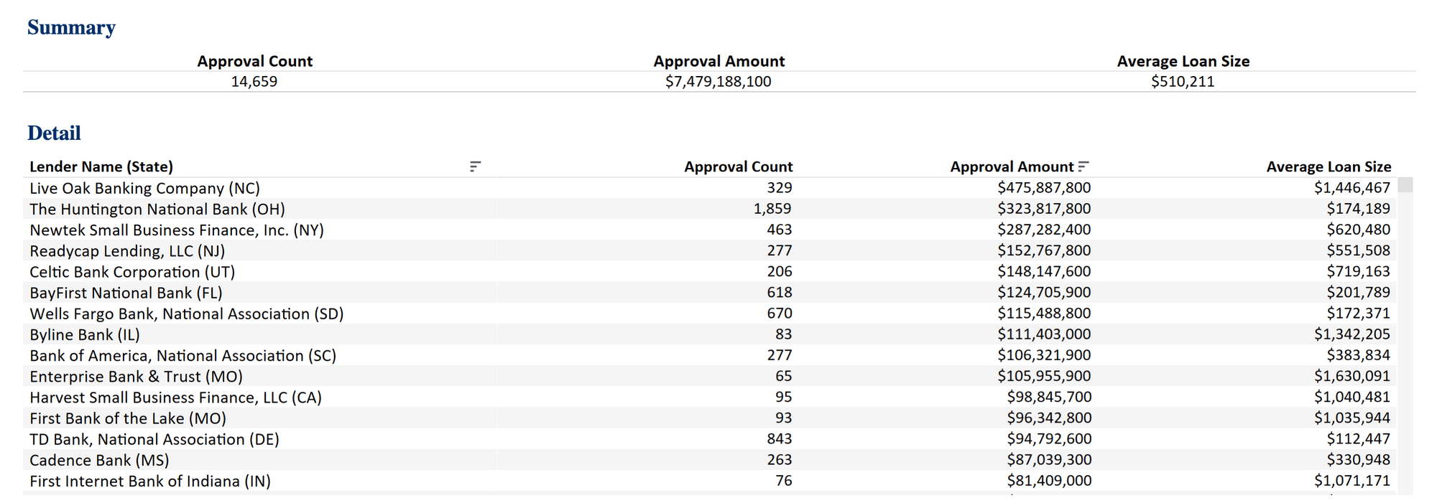
Task: Click approval count 1,859 for Huntington
Action: [772, 209]
